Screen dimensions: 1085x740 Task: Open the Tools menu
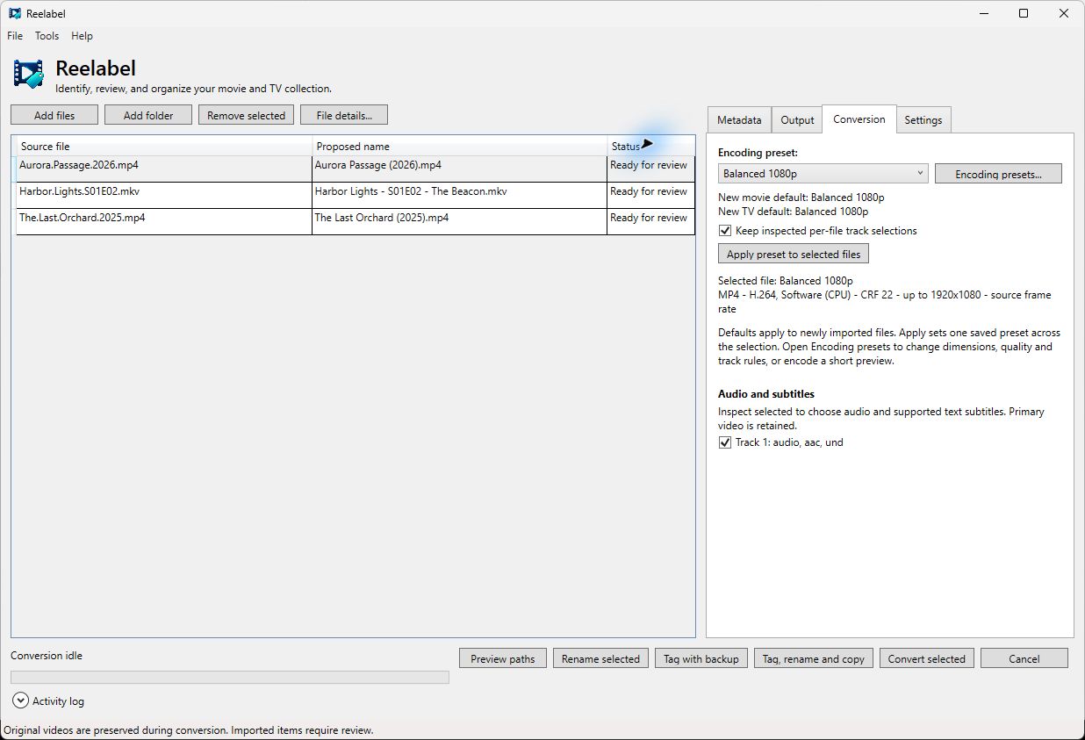click(x=47, y=36)
